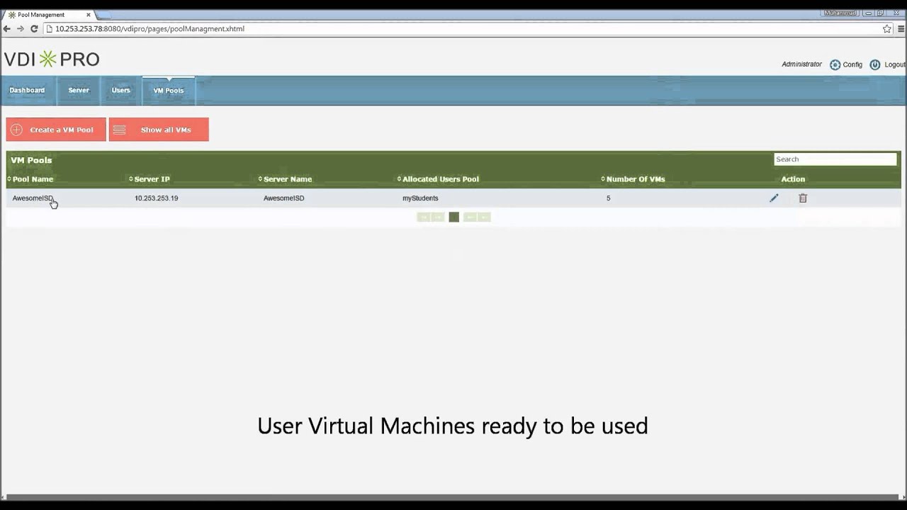Focus the VM Pools Search field
Viewport: 907px width, 510px height.
coord(835,159)
